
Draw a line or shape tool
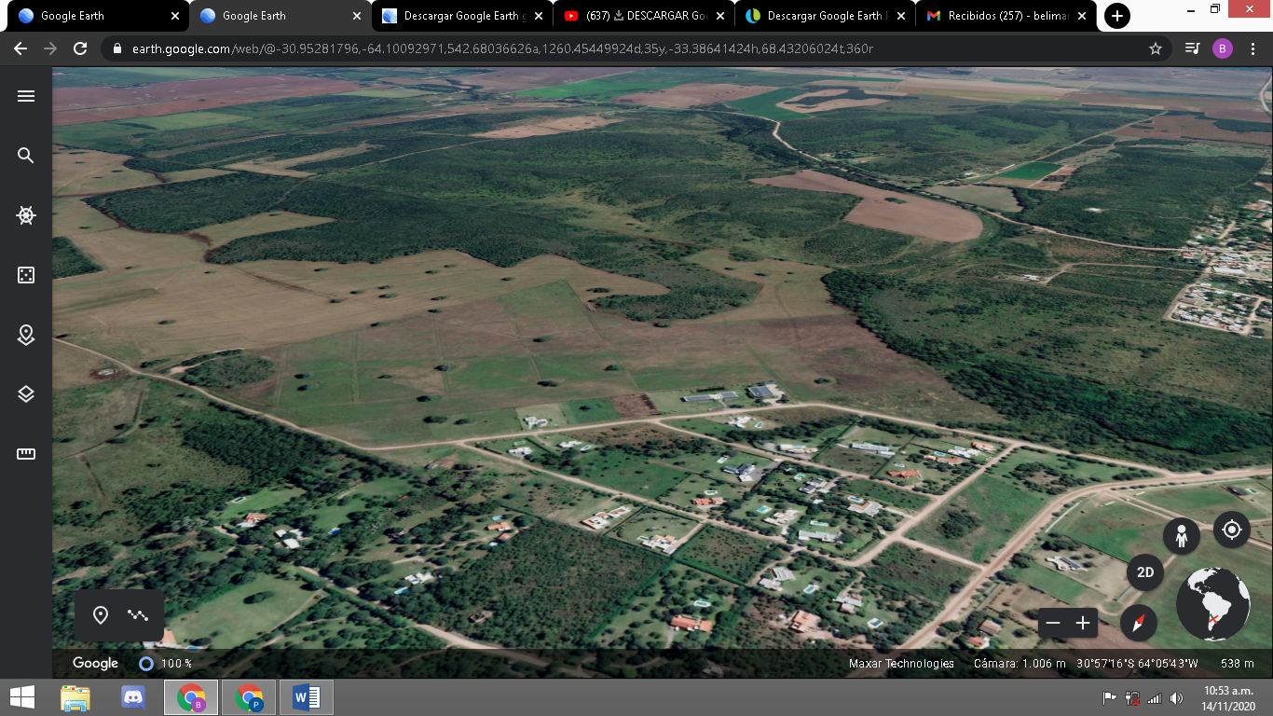point(139,615)
